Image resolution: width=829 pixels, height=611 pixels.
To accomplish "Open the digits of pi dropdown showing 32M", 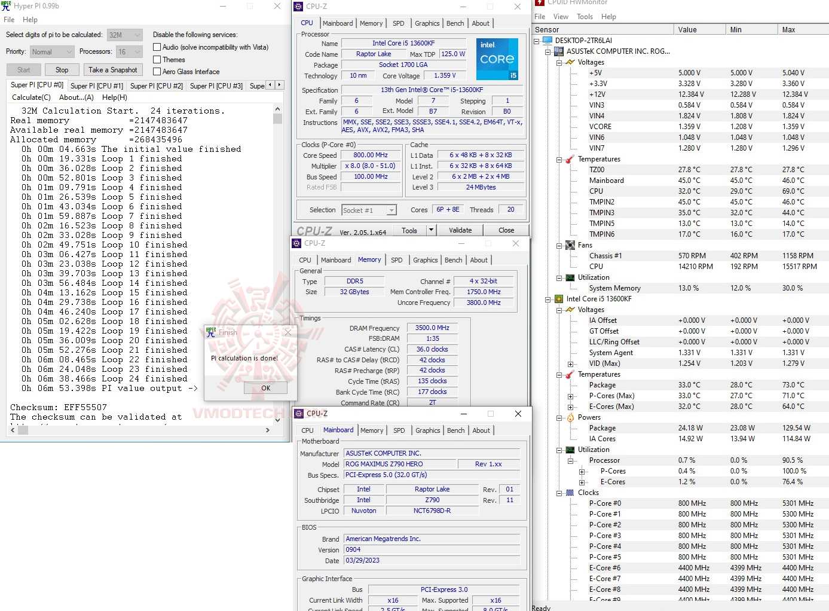I will click(x=136, y=35).
